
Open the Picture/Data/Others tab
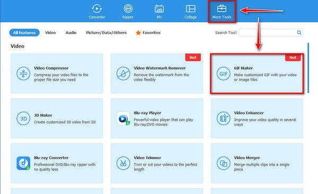point(107,33)
